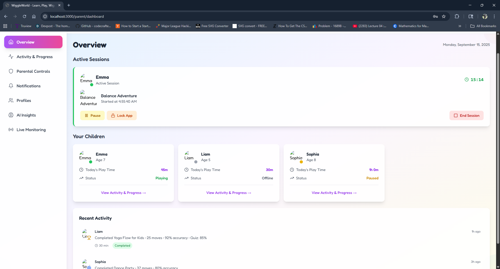Click the scrollbar down arrow
Image resolution: width=500 pixels, height=269 pixels.
pyautogui.click(x=498, y=267)
